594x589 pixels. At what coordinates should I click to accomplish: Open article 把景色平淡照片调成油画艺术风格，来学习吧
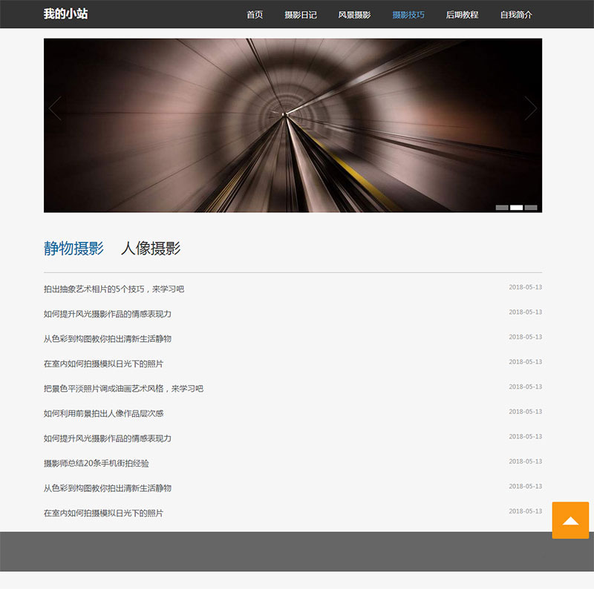coord(123,389)
